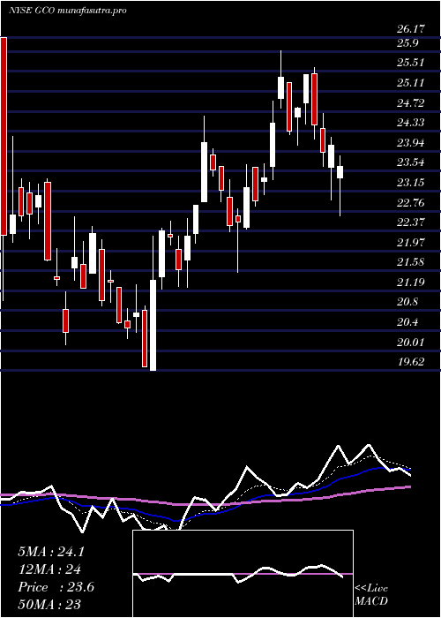Image resolution: width=441 pixels, height=618 pixels.
Task: Select the 20.8 price axis label
Action: (407, 303)
